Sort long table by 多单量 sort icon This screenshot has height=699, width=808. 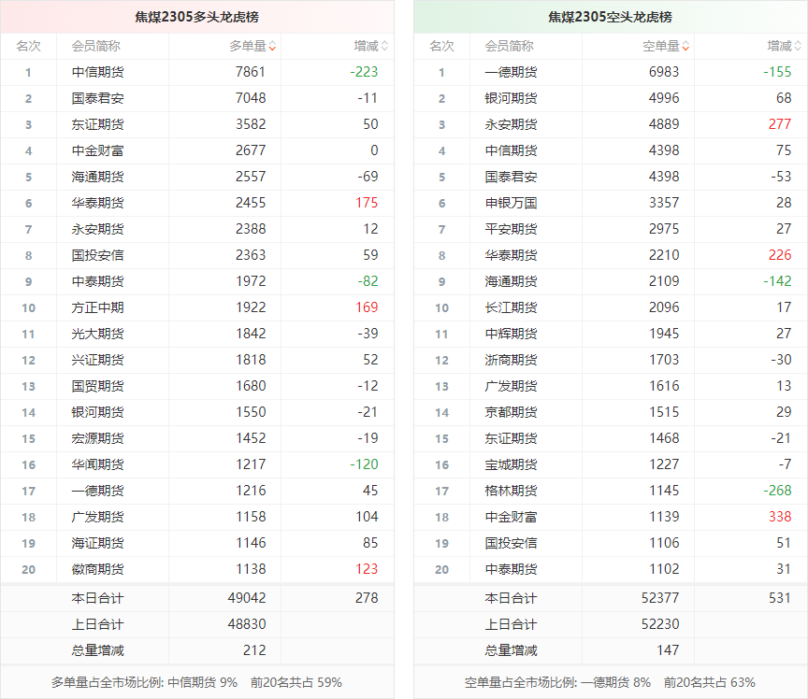coord(272,46)
